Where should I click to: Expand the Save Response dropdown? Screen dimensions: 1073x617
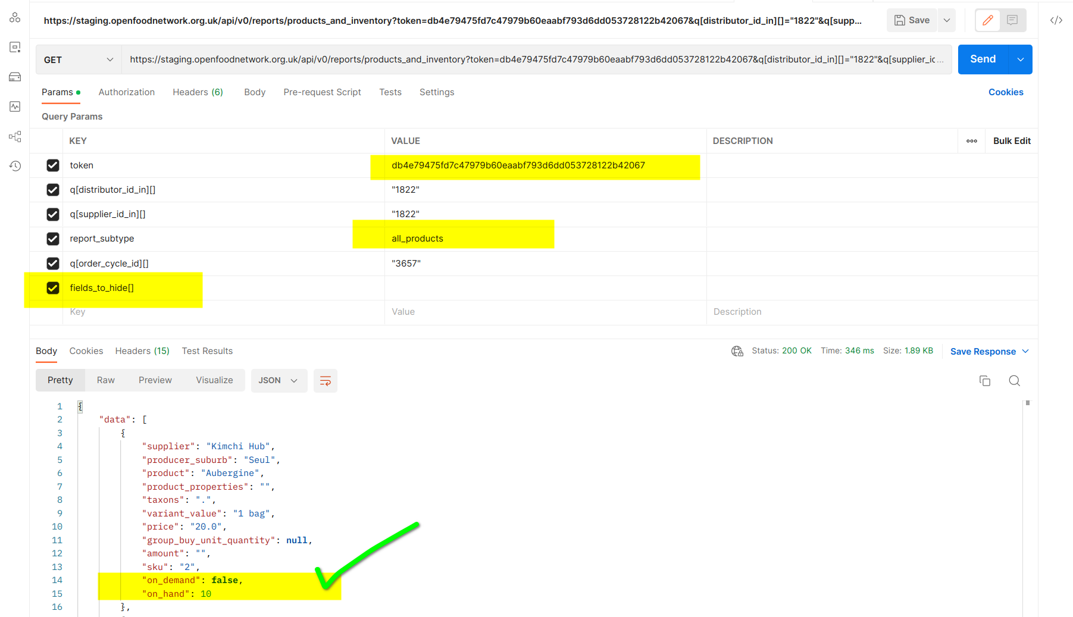coord(1026,351)
